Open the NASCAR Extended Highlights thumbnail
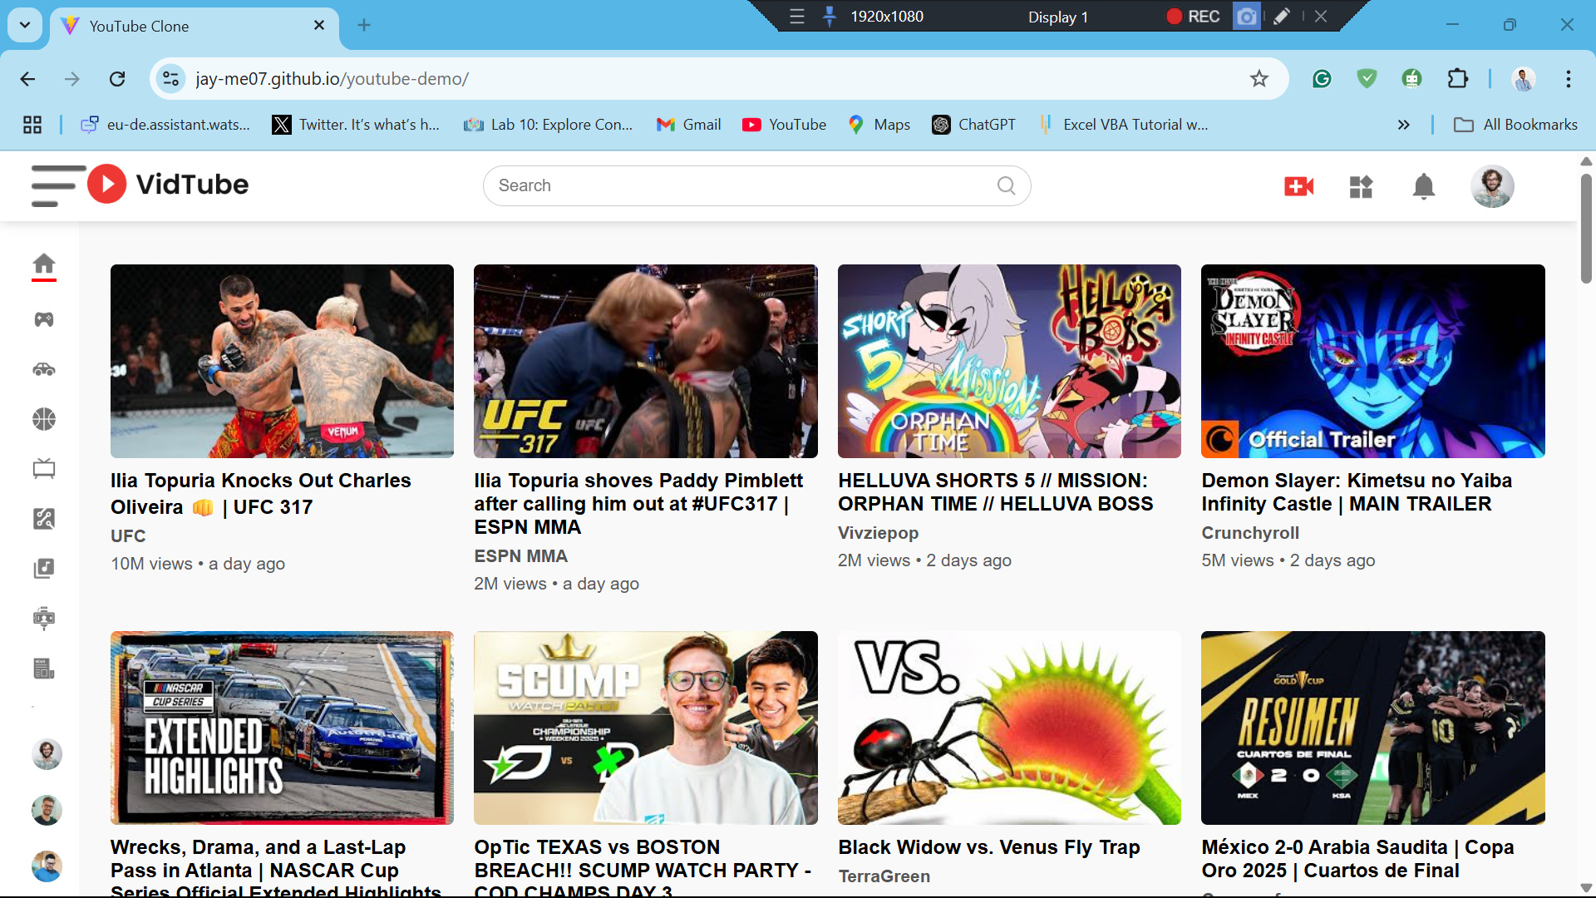Viewport: 1596px width, 898px height. [282, 728]
